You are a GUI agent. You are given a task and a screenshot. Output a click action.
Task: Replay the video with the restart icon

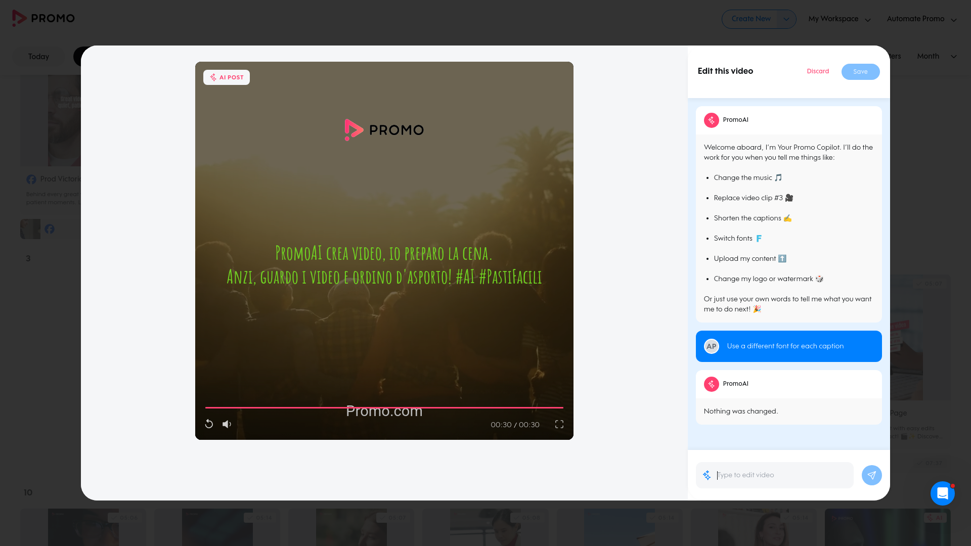pos(209,424)
